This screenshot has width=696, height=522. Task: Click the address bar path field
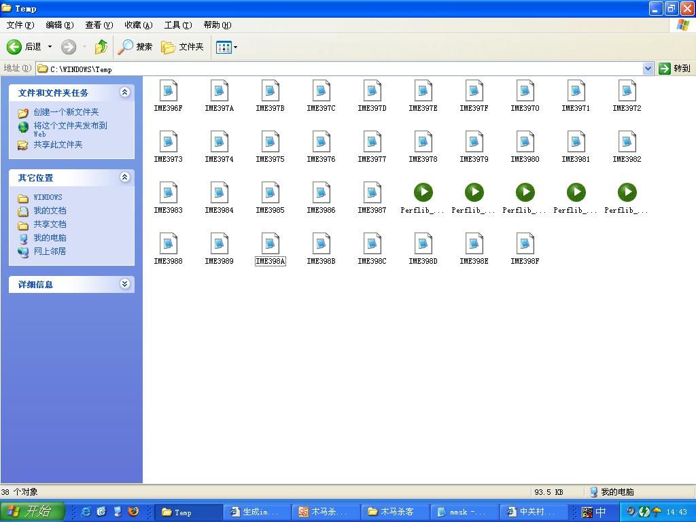(340, 69)
